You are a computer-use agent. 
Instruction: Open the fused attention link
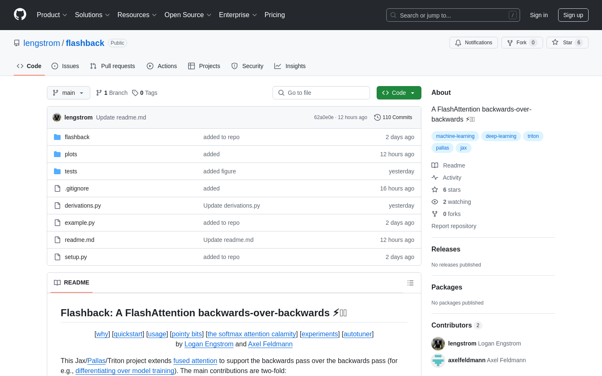click(x=195, y=361)
